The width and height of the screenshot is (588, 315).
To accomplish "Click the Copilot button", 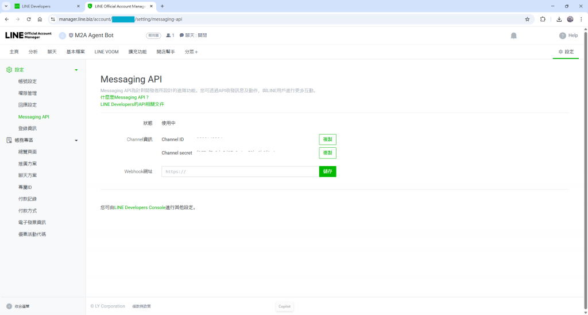I will pyautogui.click(x=284, y=306).
